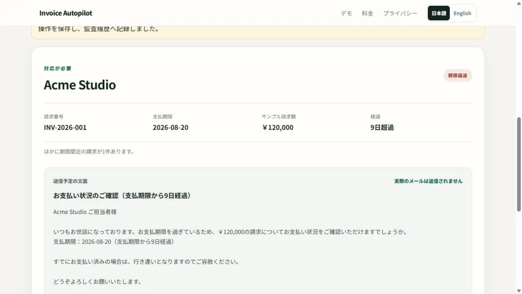Click the scrollbar down arrow

pos(519,291)
